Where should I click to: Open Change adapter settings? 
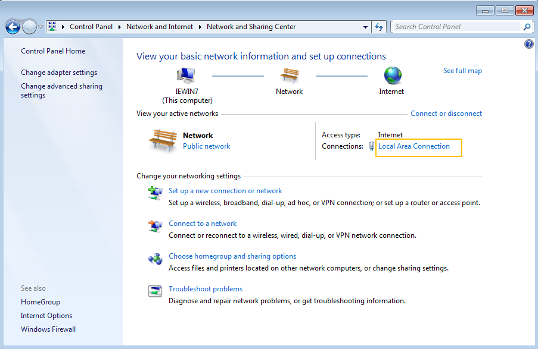[59, 73]
